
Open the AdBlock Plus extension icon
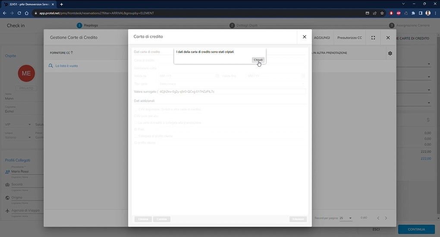(399, 13)
